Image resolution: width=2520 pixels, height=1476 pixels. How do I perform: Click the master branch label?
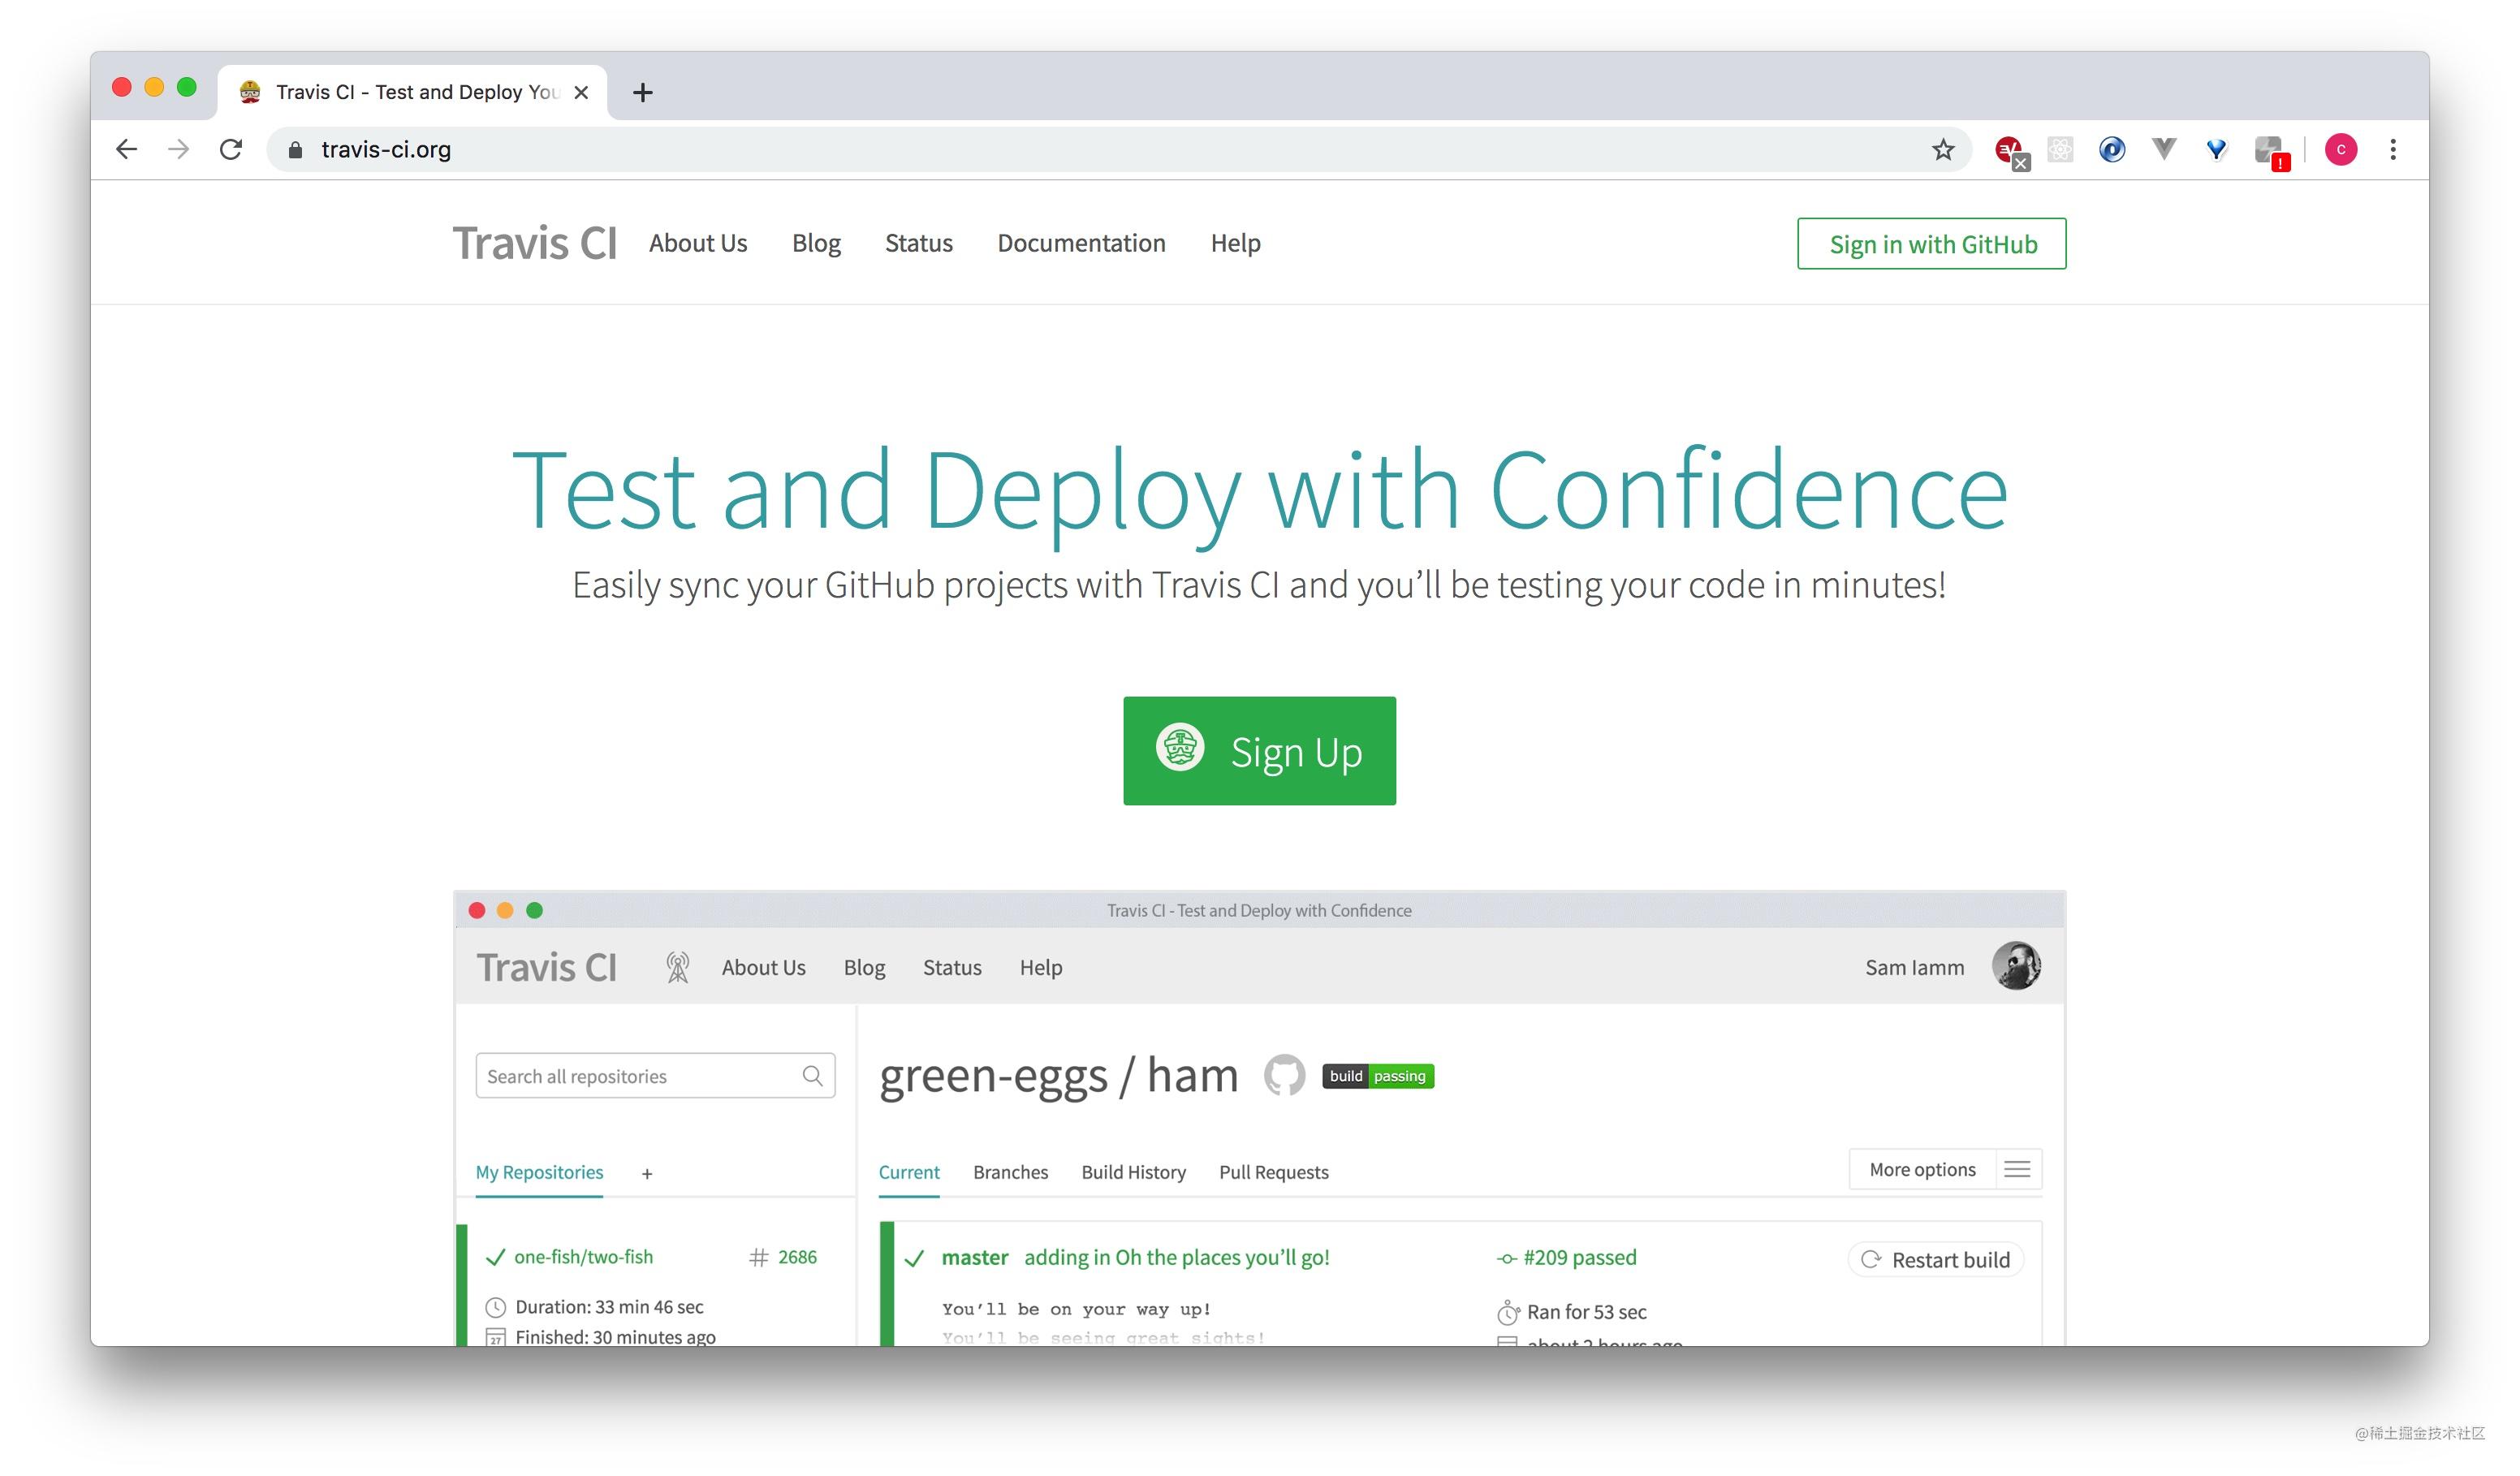[x=974, y=1257]
